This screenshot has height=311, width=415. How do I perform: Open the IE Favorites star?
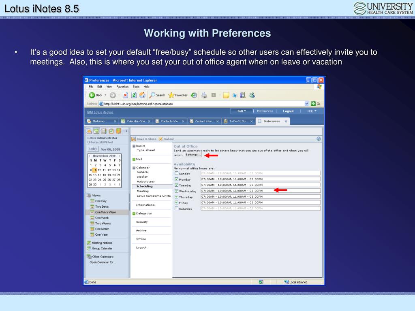178,95
